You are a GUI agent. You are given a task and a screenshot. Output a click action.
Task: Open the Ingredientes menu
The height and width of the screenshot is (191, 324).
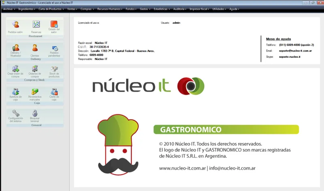[x=27, y=9]
